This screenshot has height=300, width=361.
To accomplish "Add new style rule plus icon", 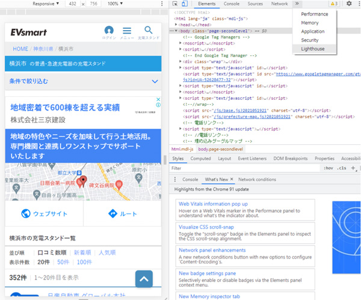I will point(353,168).
